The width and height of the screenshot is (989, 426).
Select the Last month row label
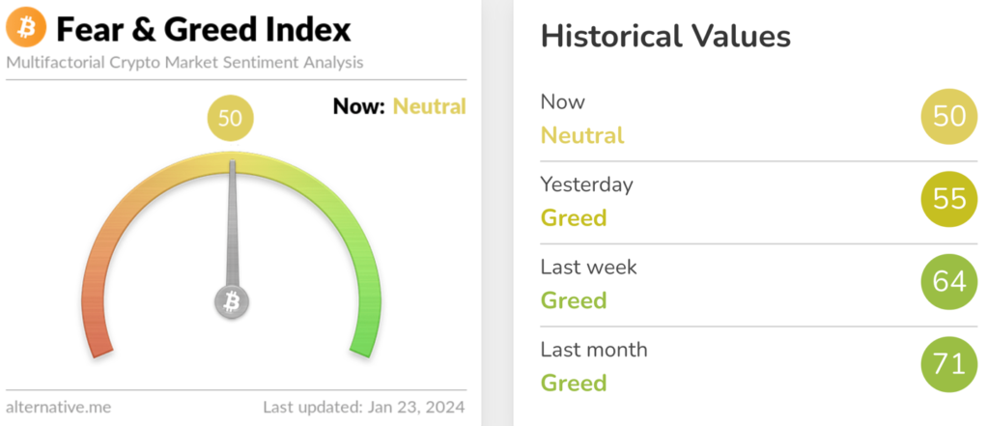click(x=594, y=350)
